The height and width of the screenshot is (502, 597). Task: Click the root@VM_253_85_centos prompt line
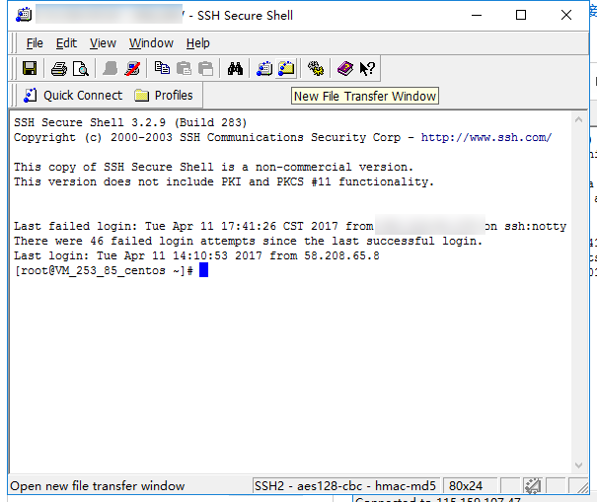point(104,270)
